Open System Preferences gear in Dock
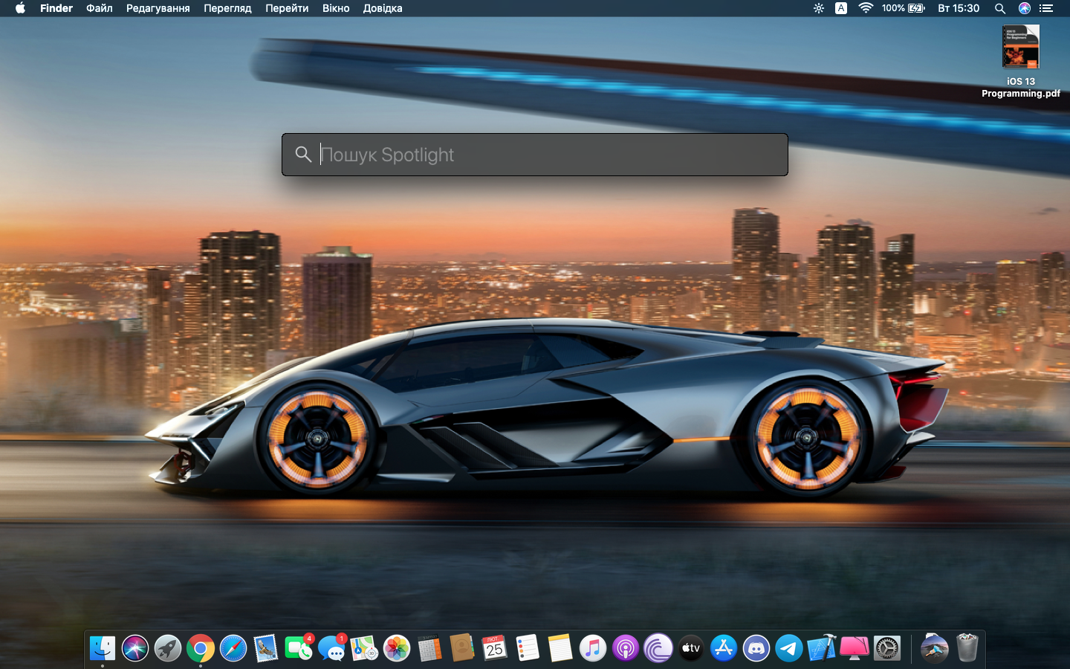 887,648
